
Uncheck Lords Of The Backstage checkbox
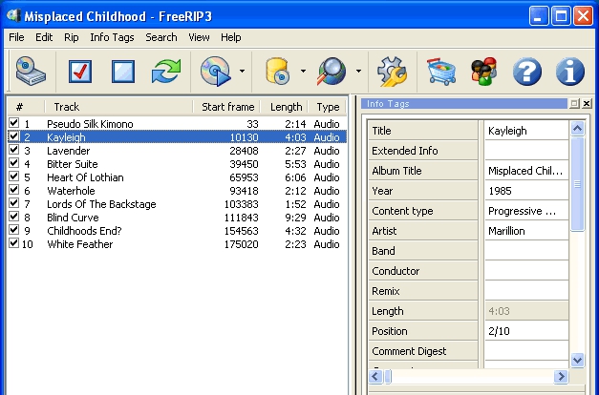13,202
